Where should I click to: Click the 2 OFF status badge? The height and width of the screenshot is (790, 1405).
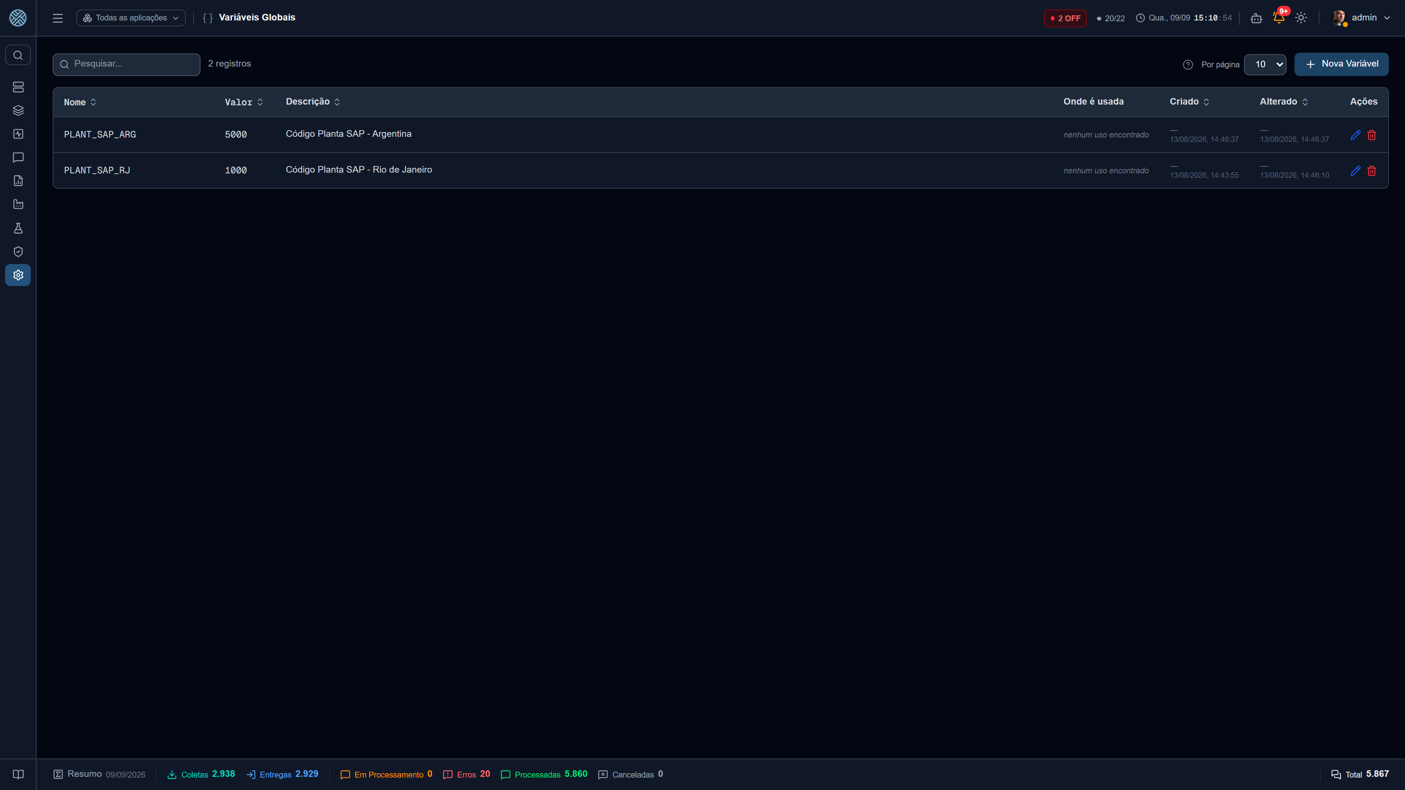[x=1065, y=18]
